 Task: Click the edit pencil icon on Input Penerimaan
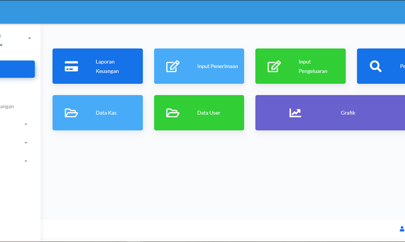[173, 66]
